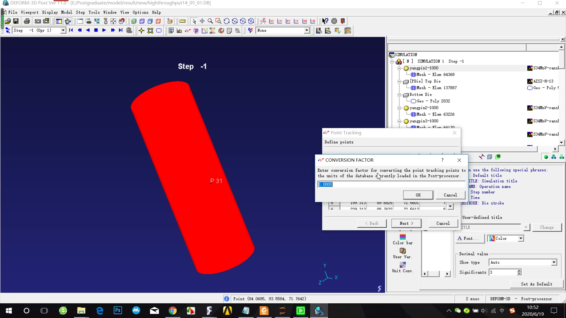Stop step playback

click(x=96, y=30)
